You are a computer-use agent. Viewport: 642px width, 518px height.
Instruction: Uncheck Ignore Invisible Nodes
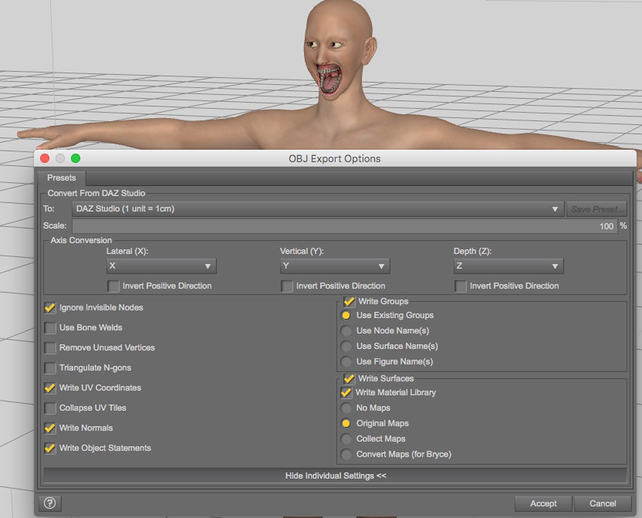coord(50,308)
